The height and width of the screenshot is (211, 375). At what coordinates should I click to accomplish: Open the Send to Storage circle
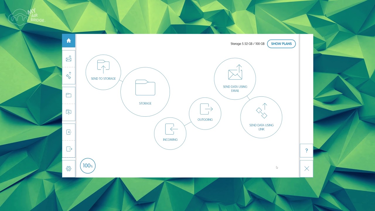(103, 72)
